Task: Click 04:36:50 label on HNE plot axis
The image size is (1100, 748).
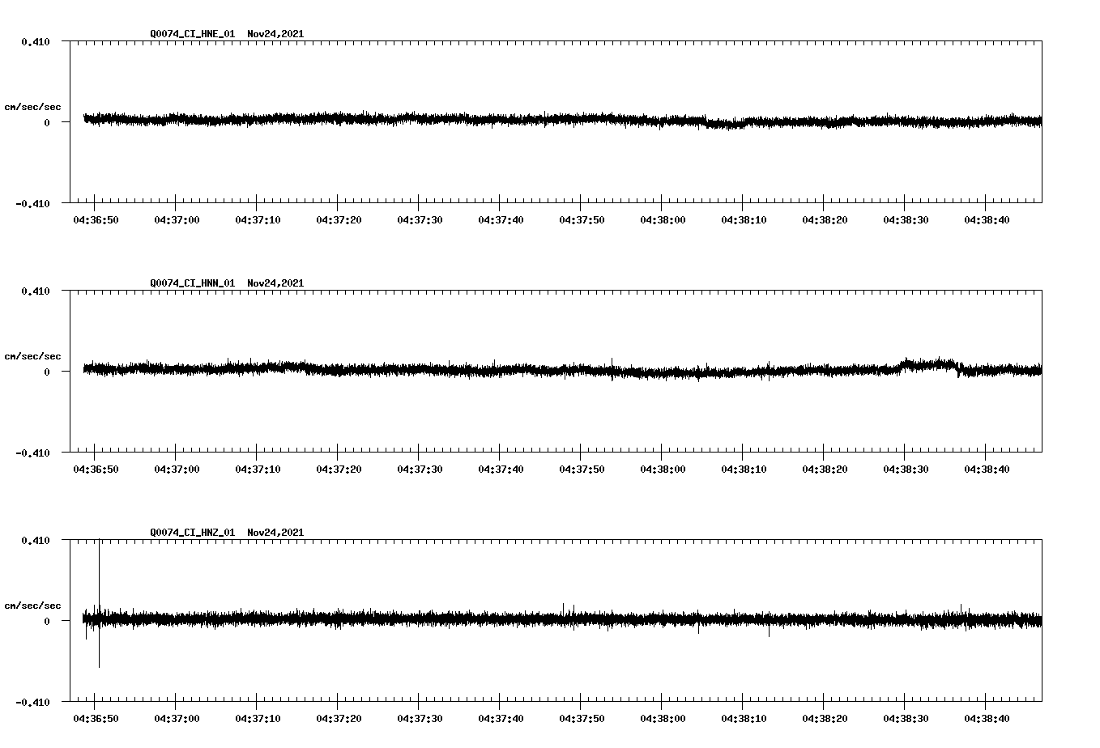Action: [96, 220]
